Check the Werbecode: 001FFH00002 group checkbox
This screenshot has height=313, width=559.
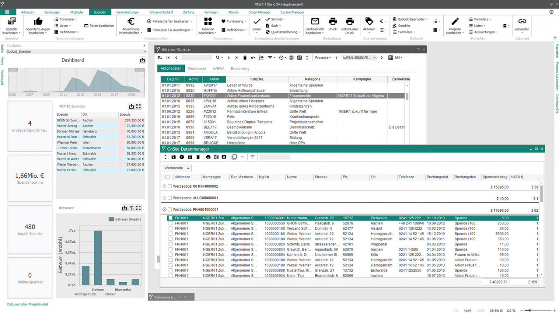[x=170, y=186]
